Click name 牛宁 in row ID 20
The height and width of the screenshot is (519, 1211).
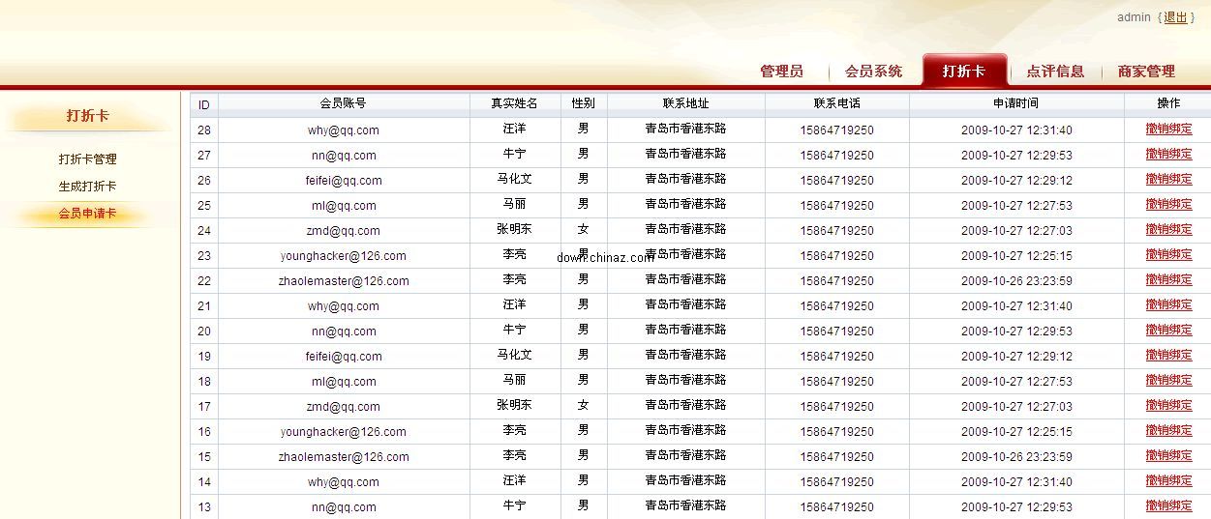point(515,330)
